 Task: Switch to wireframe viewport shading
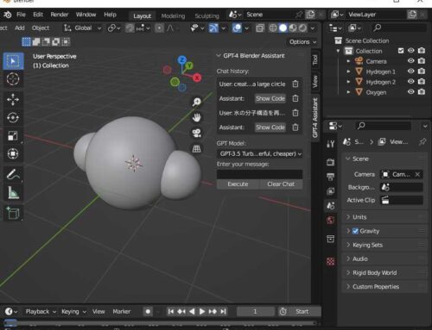pyautogui.click(x=273, y=28)
